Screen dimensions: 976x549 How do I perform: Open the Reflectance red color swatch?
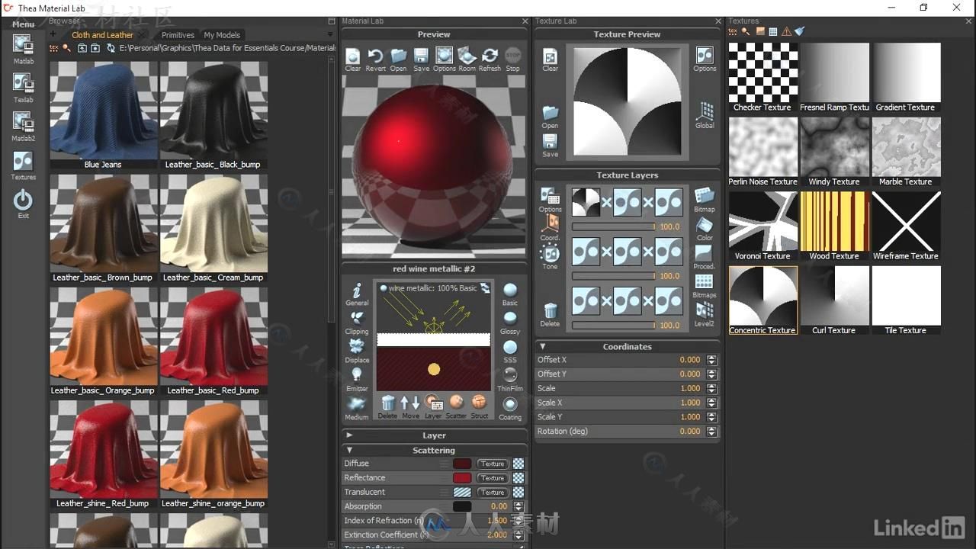[x=462, y=478]
